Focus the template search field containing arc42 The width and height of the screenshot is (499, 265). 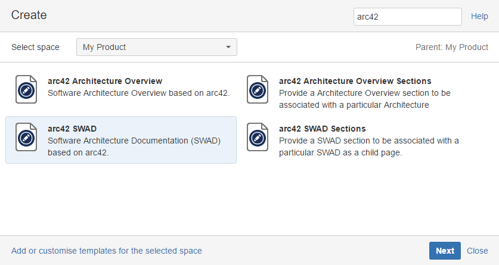pyautogui.click(x=407, y=17)
